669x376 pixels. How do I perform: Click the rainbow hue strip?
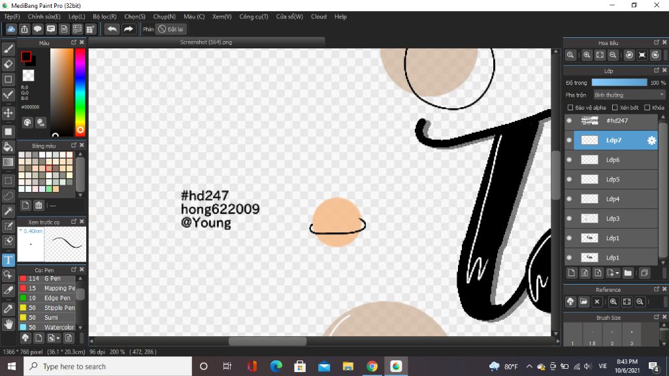pos(80,92)
